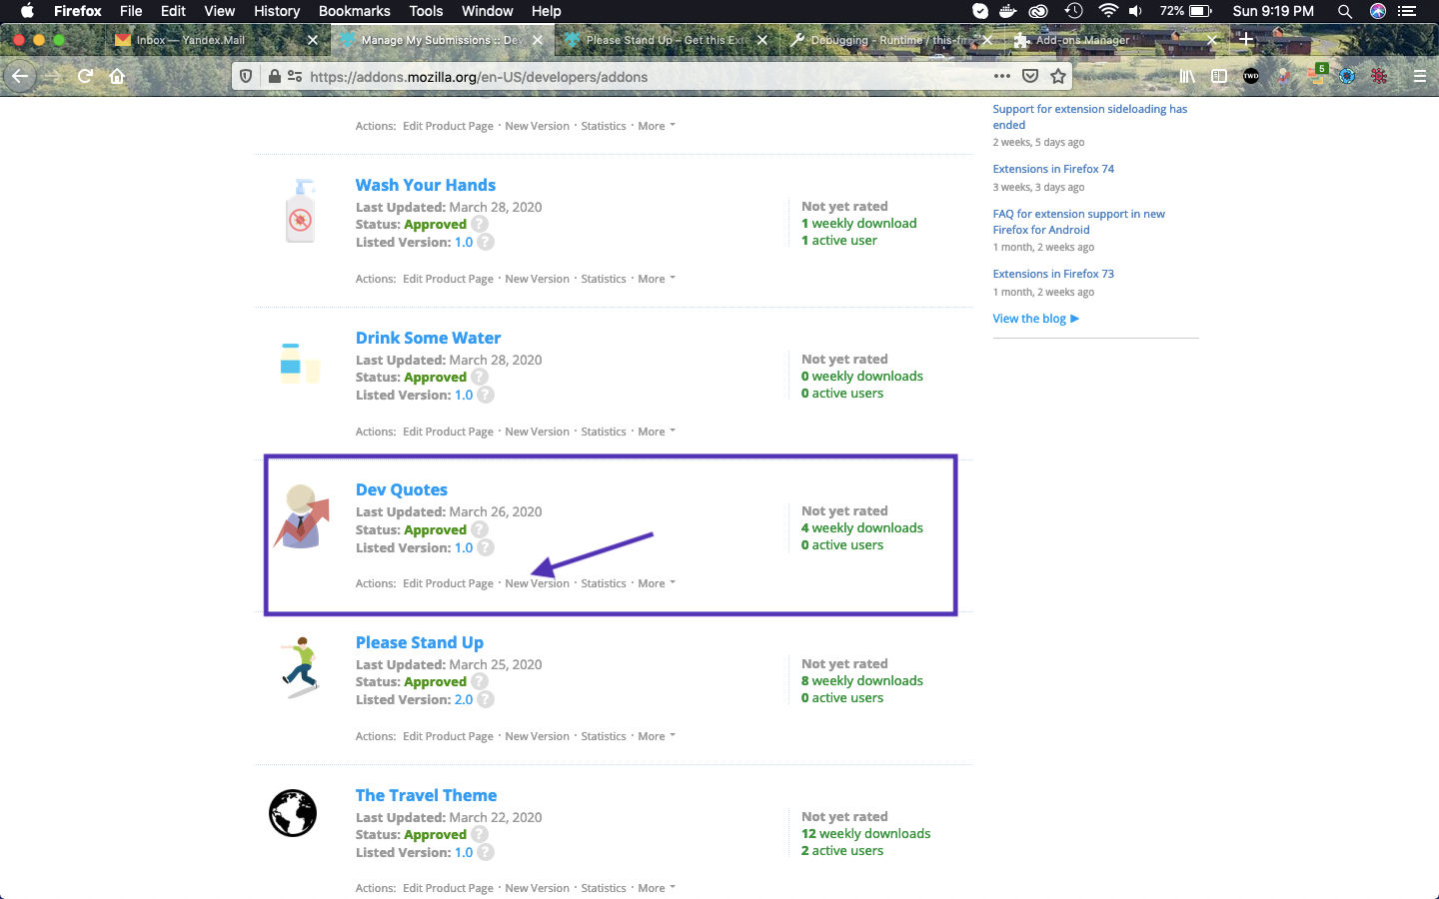Expand More menu for The Travel Theme
1439x899 pixels.
pos(657,888)
